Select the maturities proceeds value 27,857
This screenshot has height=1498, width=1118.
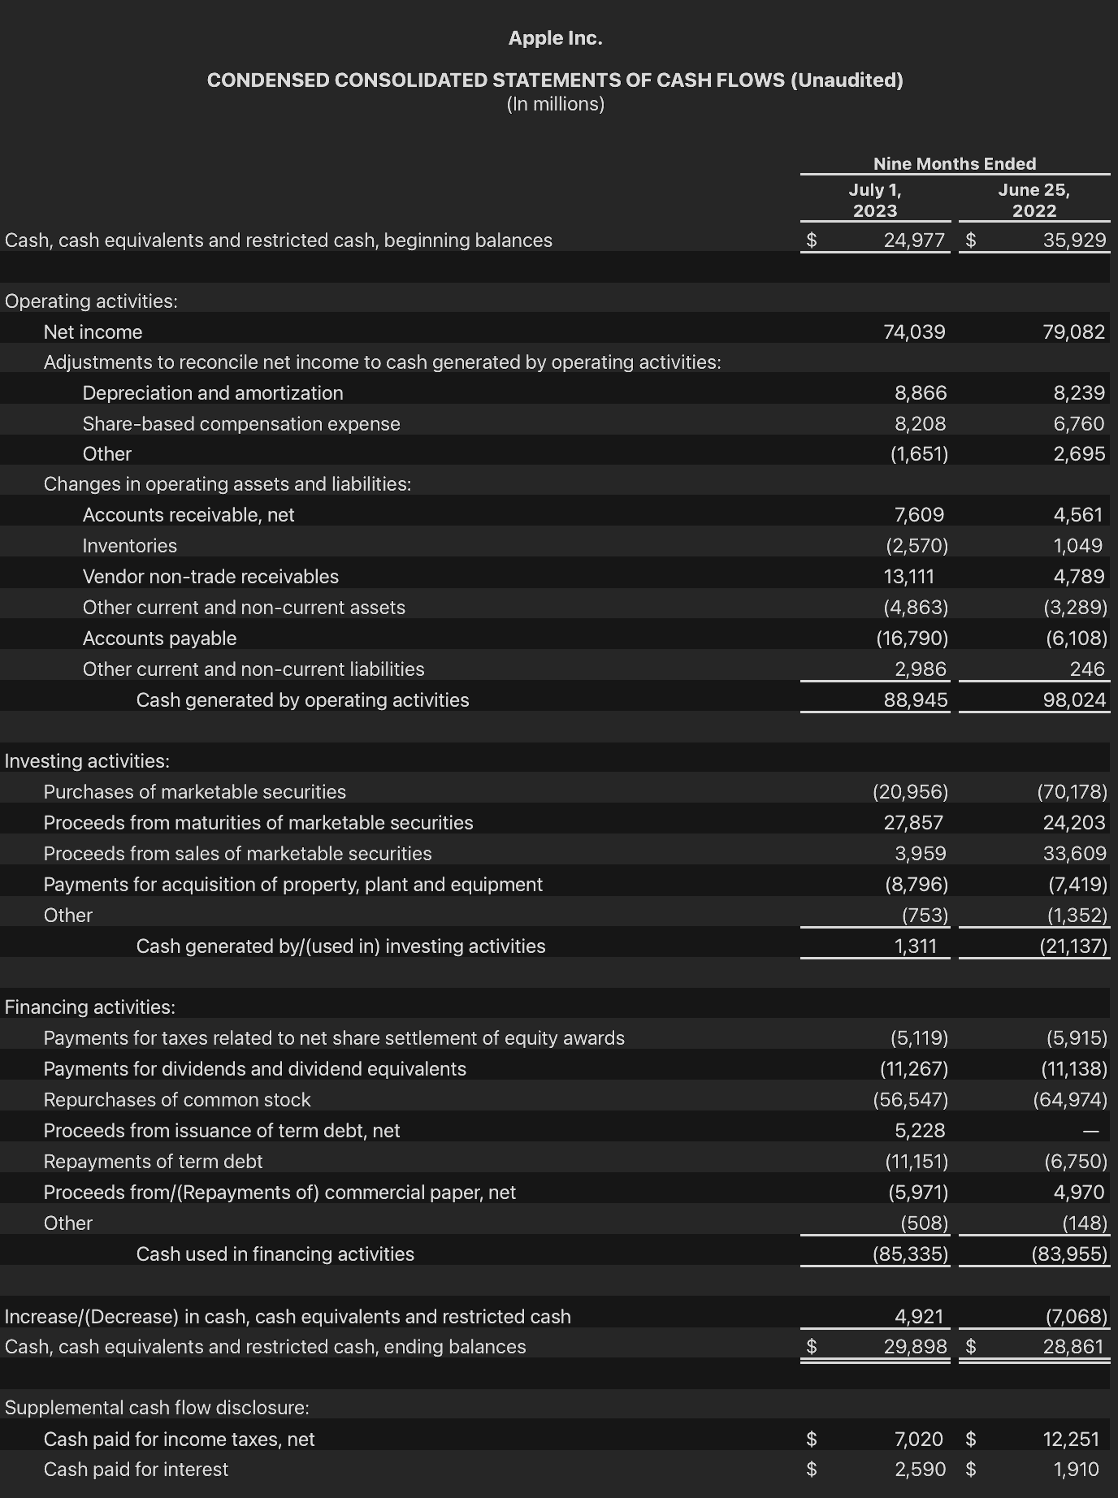point(913,823)
